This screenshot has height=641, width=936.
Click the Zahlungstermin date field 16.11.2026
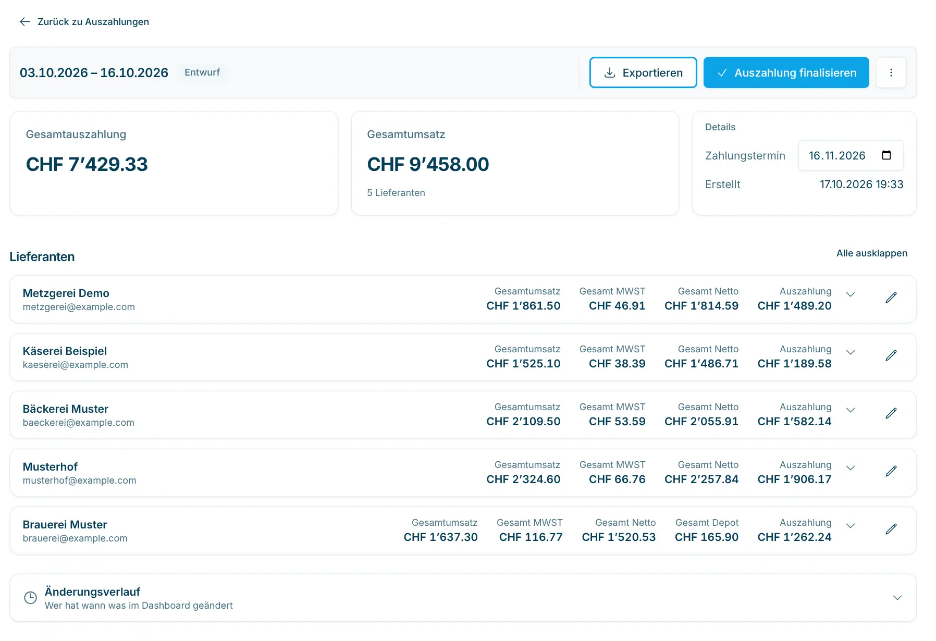(850, 155)
